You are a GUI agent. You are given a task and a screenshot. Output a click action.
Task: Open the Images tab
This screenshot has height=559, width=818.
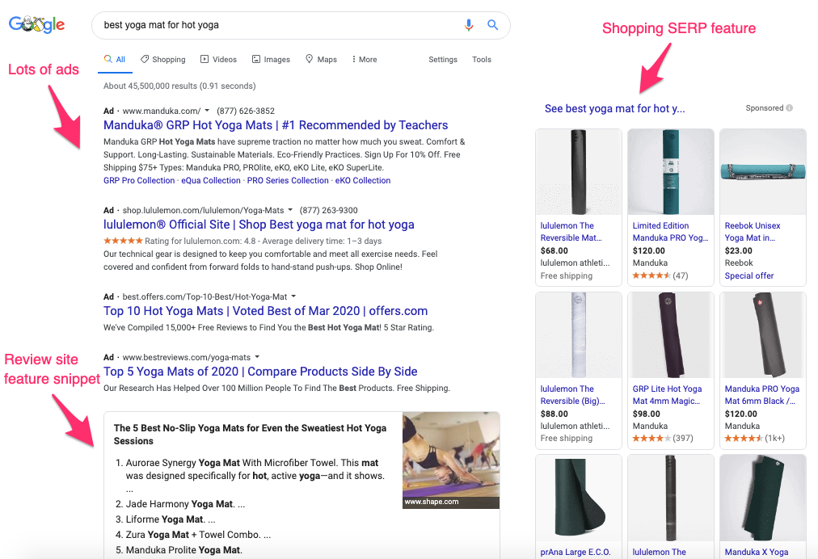pos(271,60)
